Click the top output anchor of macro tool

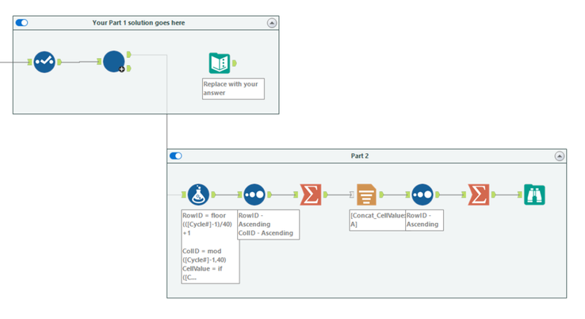tap(128, 55)
